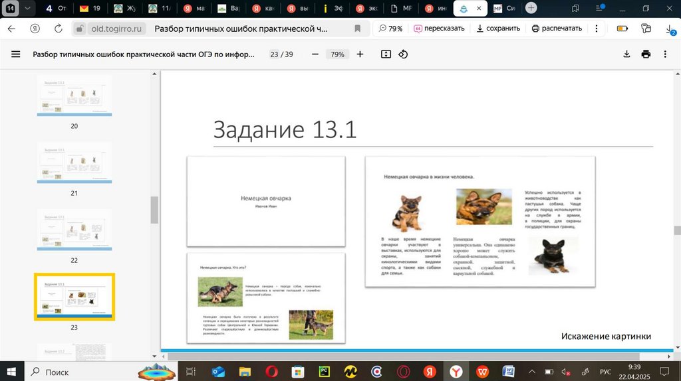
Task: Switch to the МР Си browser tab
Action: click(503, 9)
